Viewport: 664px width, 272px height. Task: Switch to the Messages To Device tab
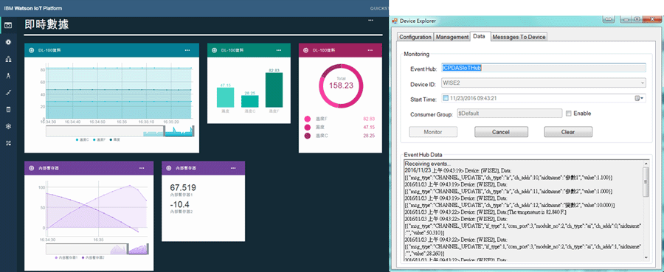tap(519, 38)
